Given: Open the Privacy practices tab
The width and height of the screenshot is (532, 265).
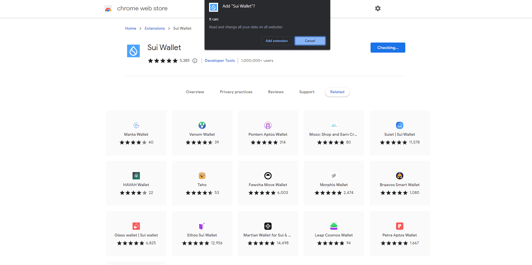Looking at the screenshot, I should click(236, 92).
